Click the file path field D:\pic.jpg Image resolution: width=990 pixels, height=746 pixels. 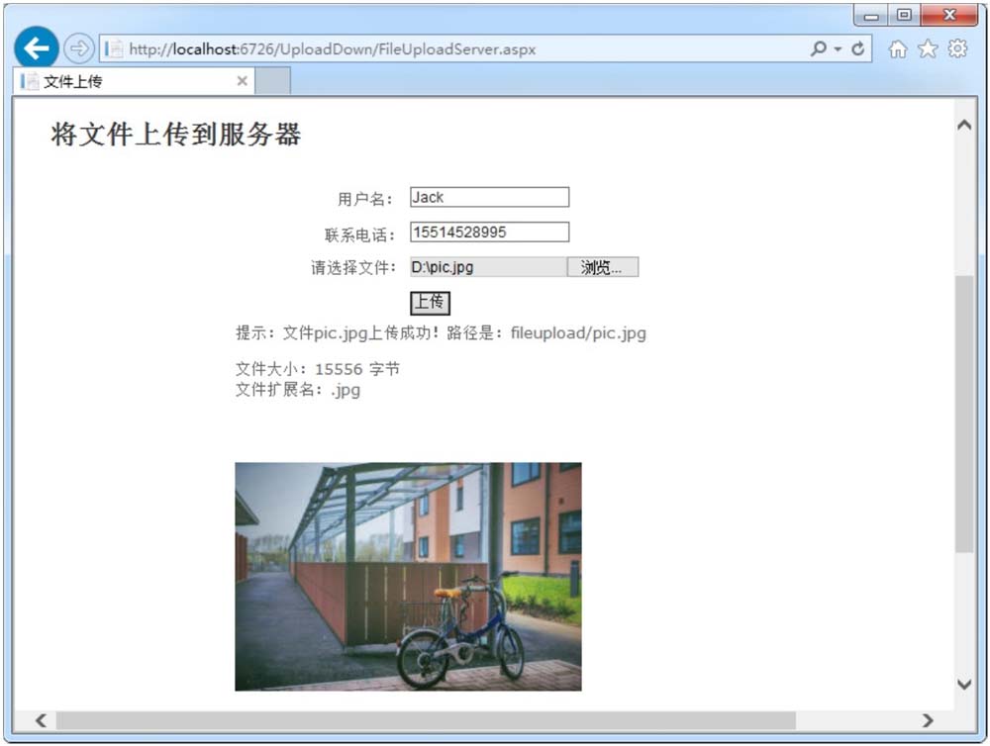click(488, 267)
